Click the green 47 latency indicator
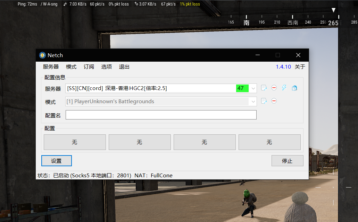 tap(242, 88)
